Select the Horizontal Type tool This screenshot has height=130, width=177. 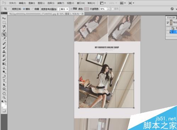coord(4,81)
